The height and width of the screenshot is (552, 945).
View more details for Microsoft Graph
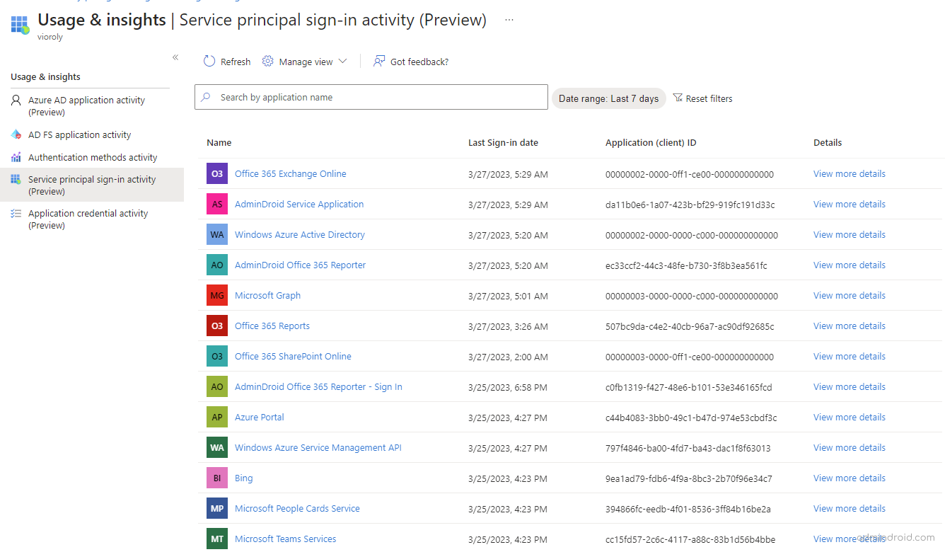point(850,295)
